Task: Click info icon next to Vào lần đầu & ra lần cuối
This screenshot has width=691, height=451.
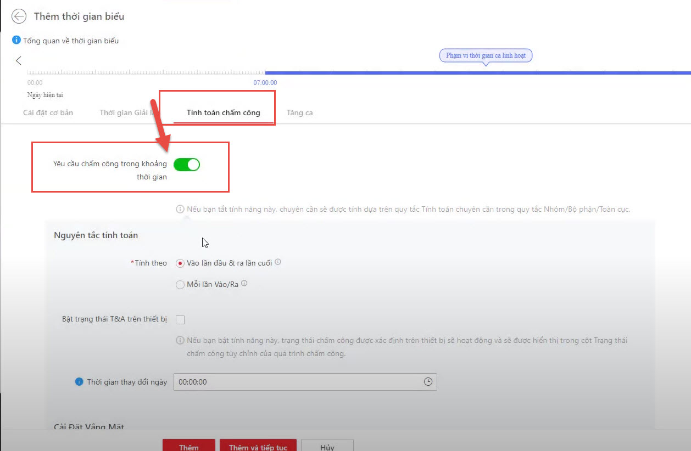Action: point(278,262)
